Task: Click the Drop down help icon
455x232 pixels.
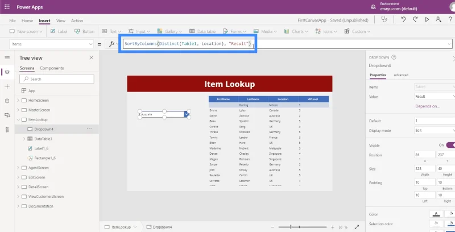Action: (394, 57)
